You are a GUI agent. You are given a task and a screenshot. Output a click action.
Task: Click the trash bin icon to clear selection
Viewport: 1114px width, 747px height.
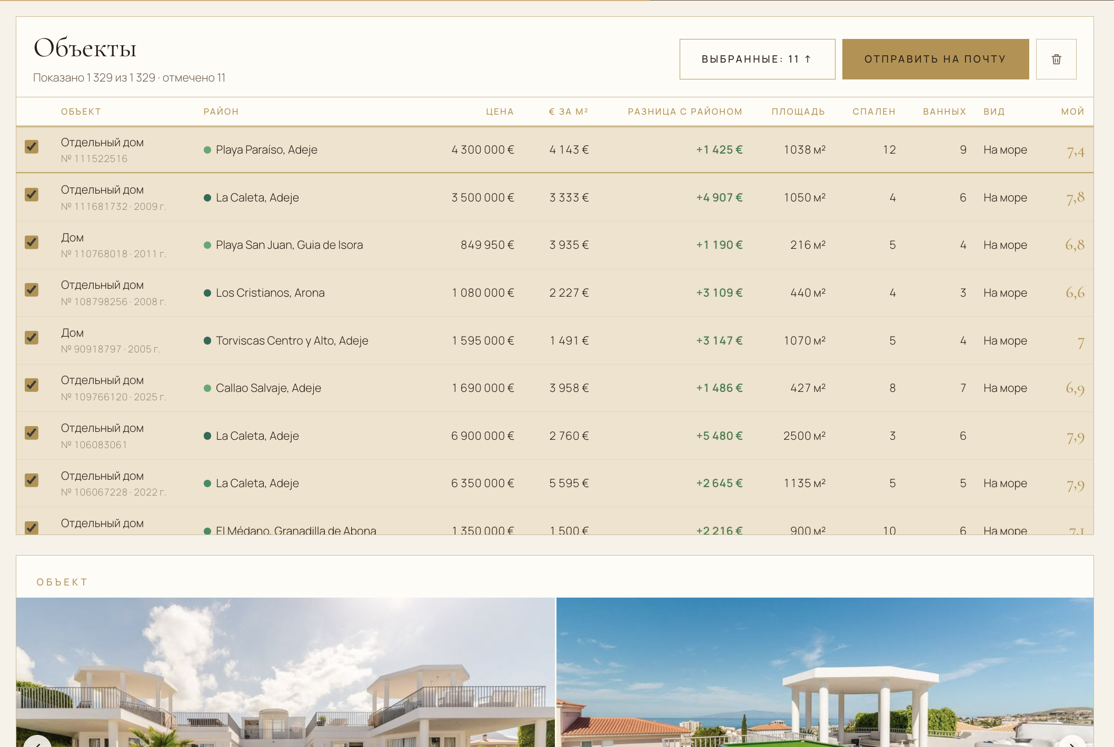pos(1056,59)
